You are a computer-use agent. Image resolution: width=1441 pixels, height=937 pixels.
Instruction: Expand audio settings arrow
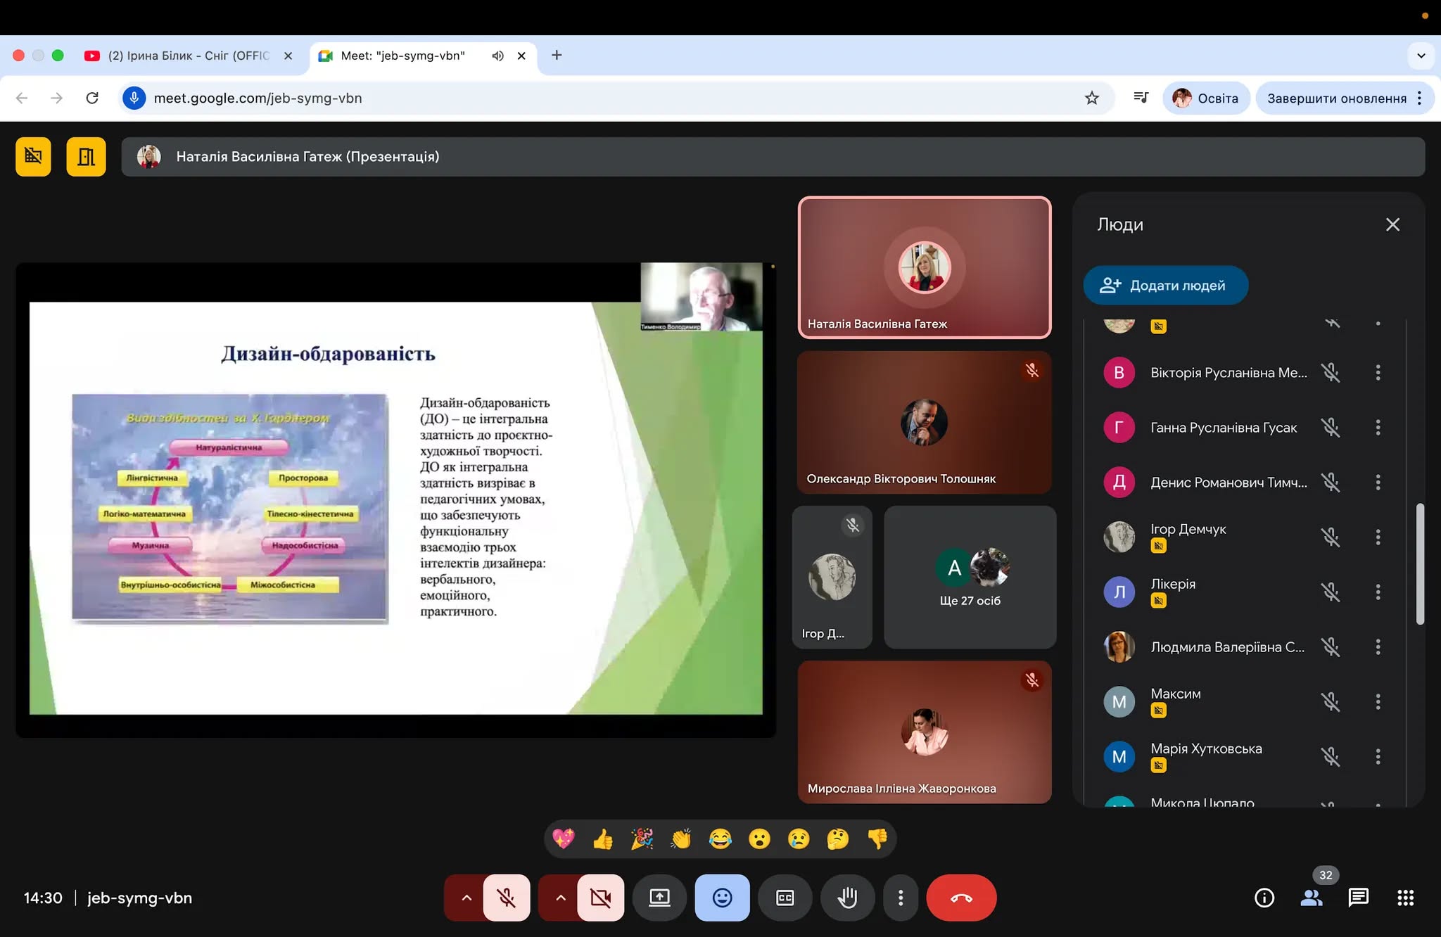[466, 898]
